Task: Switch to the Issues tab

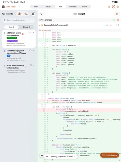Action: point(48,7)
